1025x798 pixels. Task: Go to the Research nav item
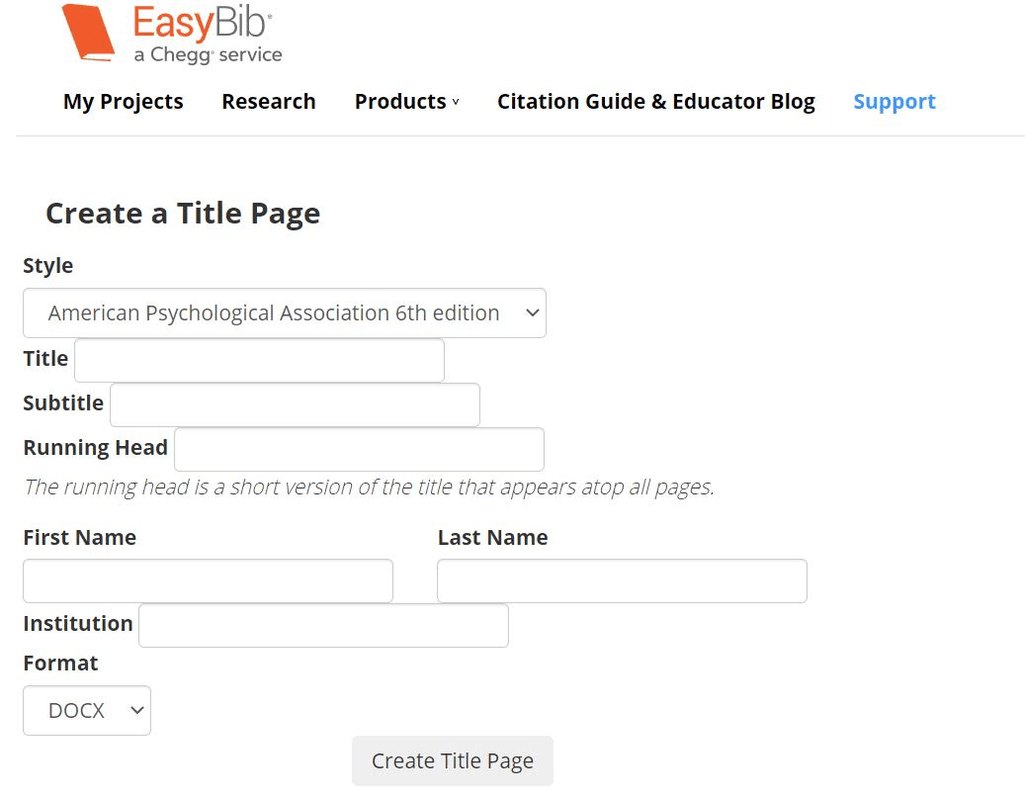tap(269, 102)
